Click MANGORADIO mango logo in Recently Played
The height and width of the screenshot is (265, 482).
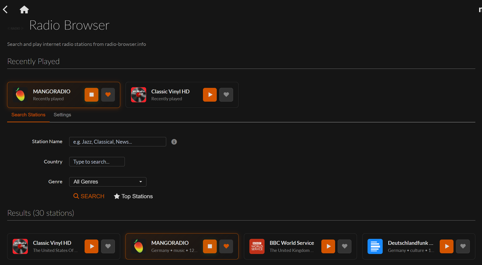(20, 95)
